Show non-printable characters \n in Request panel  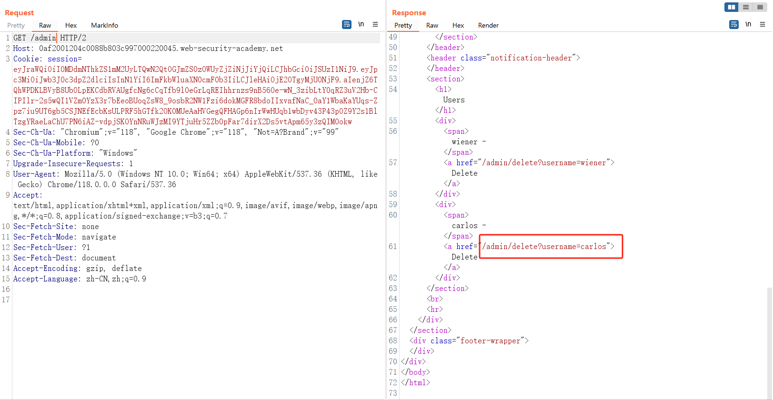[361, 24]
